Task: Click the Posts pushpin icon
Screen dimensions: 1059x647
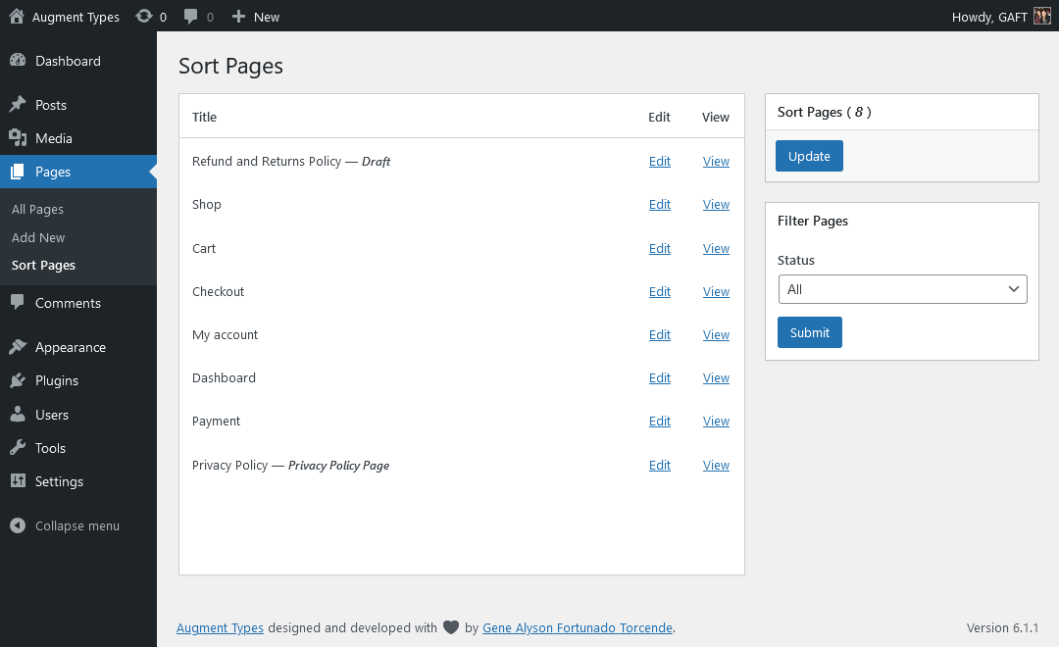Action: coord(18,105)
